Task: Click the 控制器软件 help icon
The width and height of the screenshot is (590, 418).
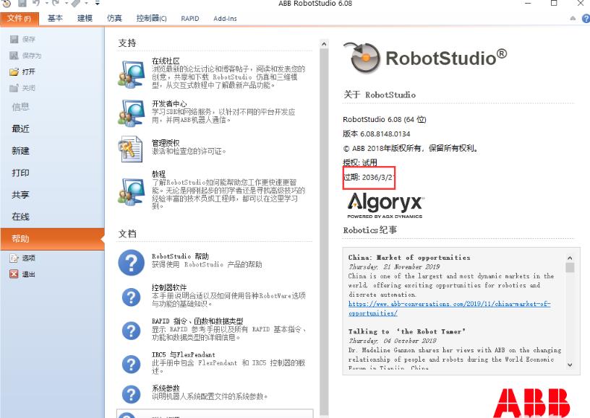Action: 132,297
